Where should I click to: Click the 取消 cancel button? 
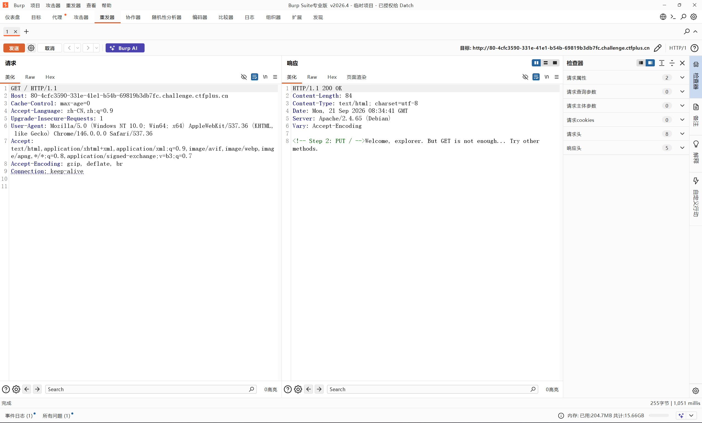(50, 48)
